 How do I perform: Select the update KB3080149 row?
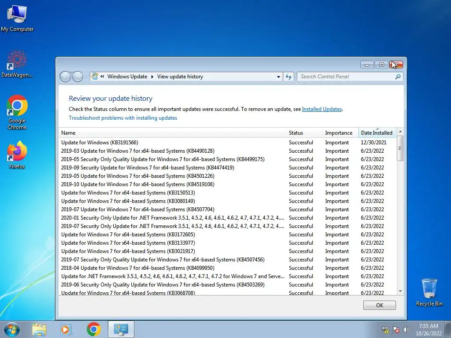[x=227, y=201]
